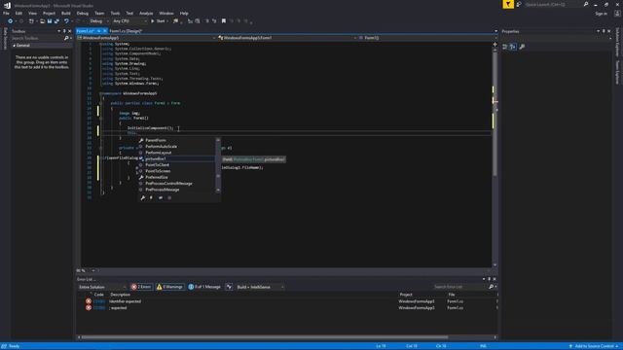This screenshot has height=350, width=623.
Task: Click the editor vertical scrollbar
Action: pyautogui.click(x=495, y=115)
